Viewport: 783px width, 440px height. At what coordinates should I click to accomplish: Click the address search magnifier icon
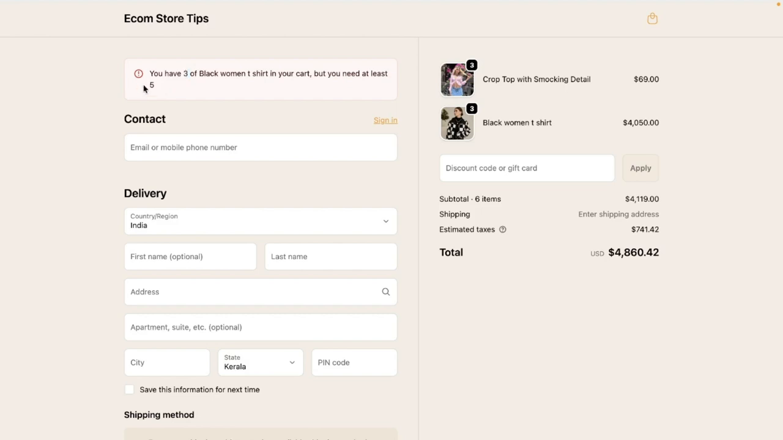pyautogui.click(x=386, y=292)
